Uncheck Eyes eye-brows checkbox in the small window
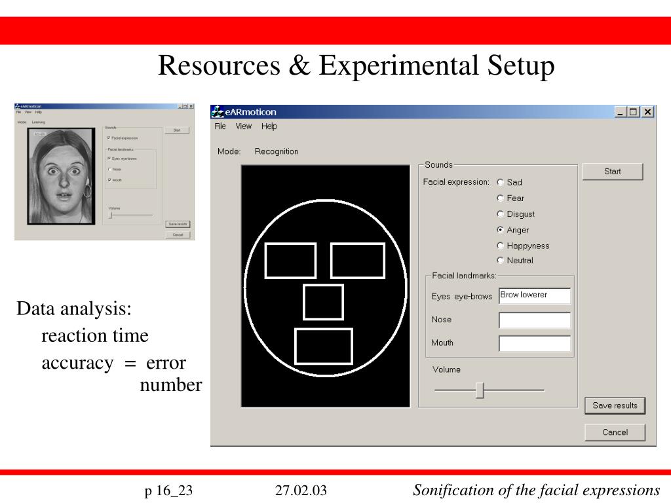This screenshot has width=671, height=503. coord(109,158)
